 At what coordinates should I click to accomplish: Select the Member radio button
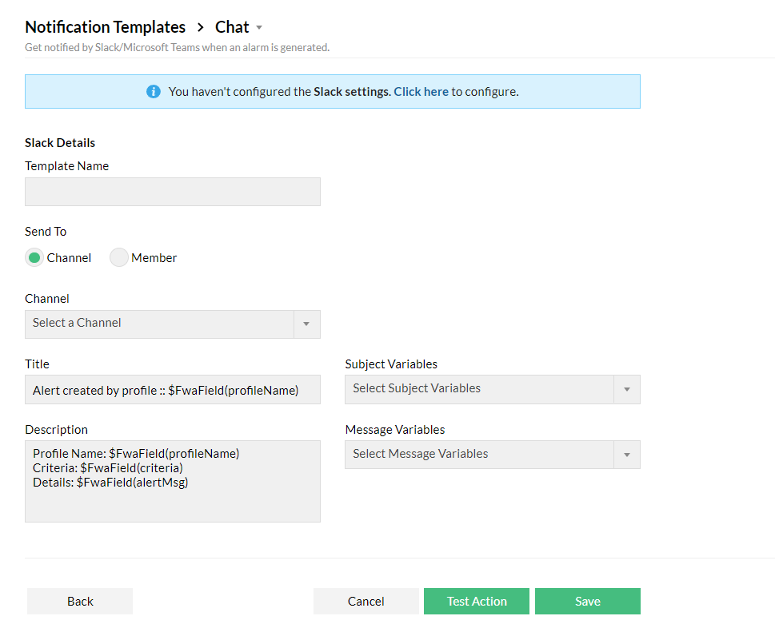click(x=119, y=257)
